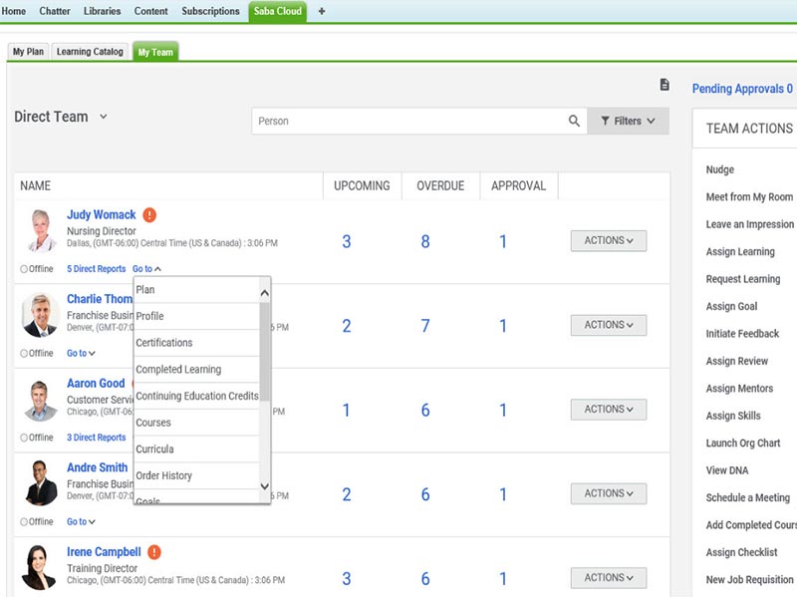Choose Completed Learning in dropdown menu

(178, 370)
